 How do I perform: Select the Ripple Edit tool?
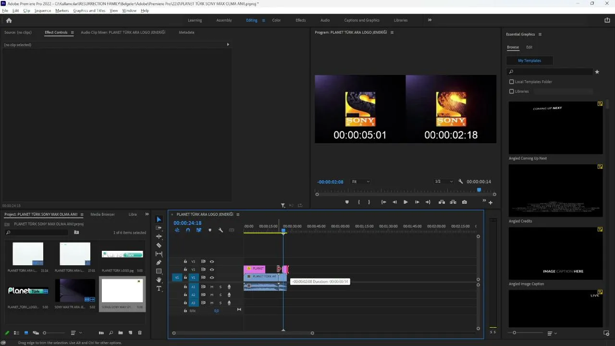click(x=159, y=236)
